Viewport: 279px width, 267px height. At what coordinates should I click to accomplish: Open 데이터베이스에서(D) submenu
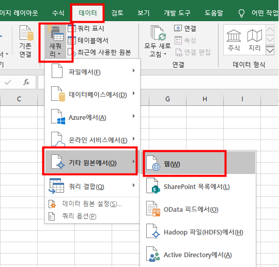point(92,95)
